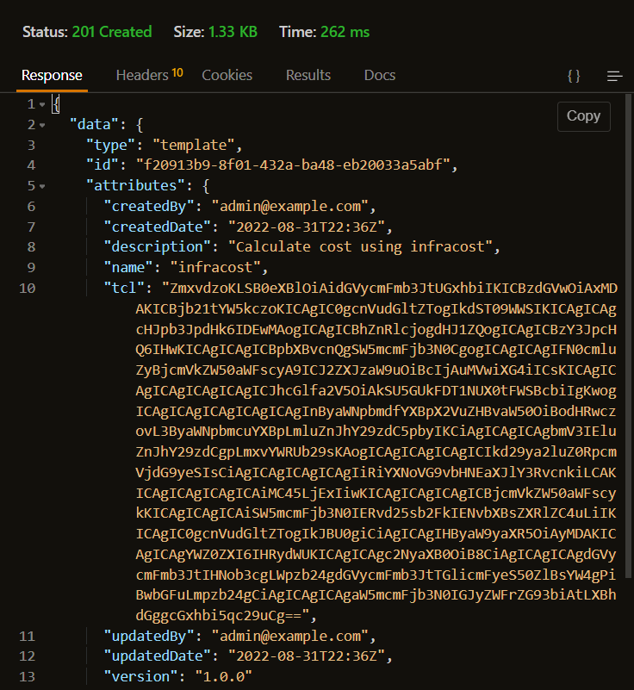Click the 201 Created status text
The height and width of the screenshot is (690, 634).
tap(111, 32)
